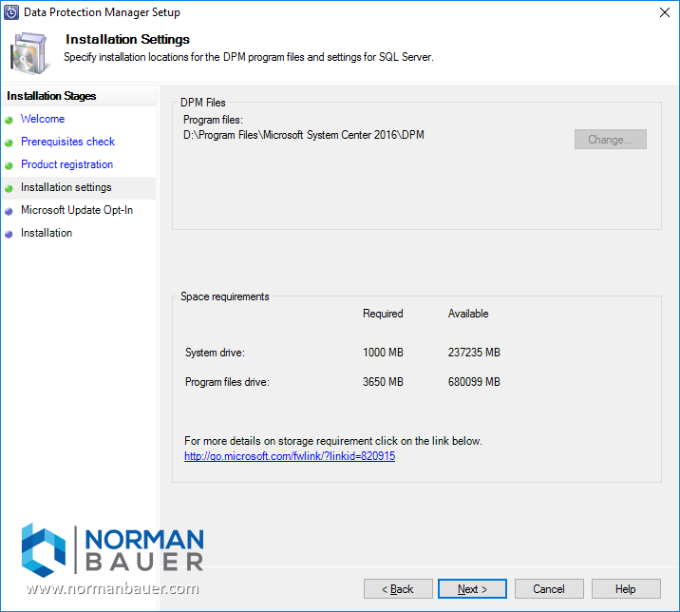Go to the Product registration stage

pyautogui.click(x=66, y=164)
